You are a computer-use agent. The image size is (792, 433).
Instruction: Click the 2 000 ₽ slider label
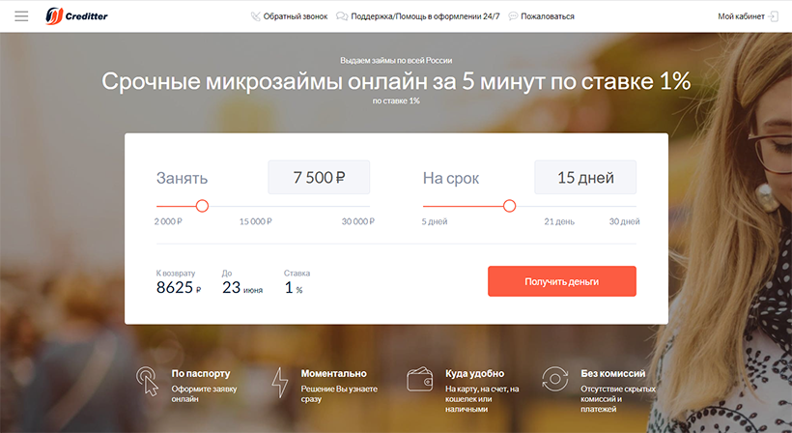pos(168,221)
